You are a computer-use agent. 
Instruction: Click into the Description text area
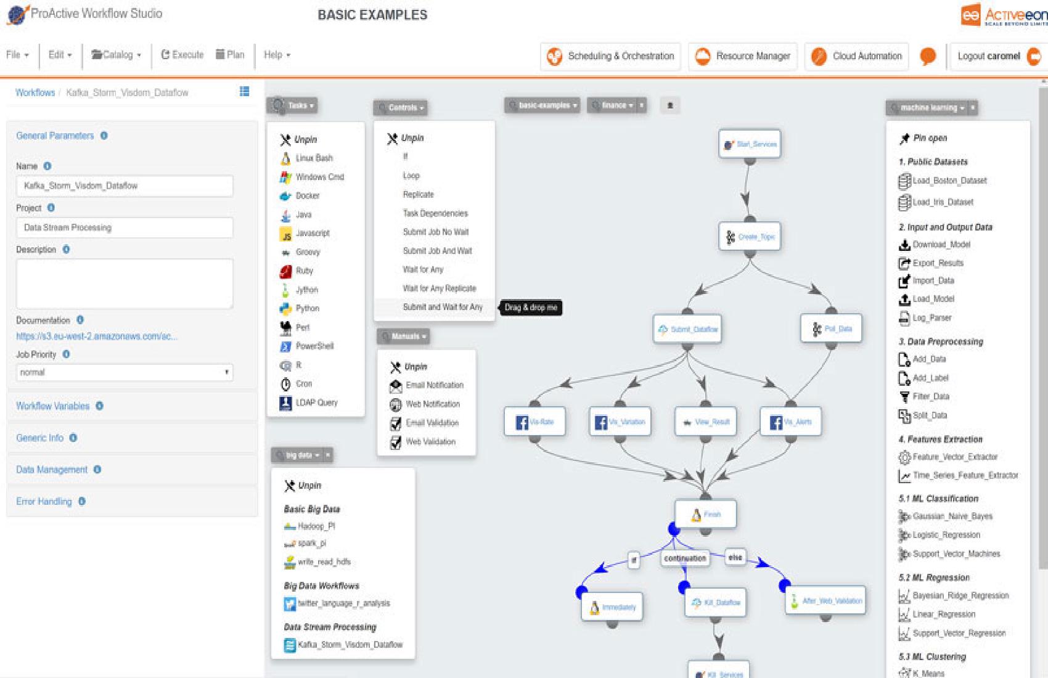[125, 284]
